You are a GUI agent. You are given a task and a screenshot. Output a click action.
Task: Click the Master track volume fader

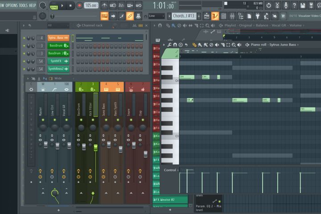45,144
